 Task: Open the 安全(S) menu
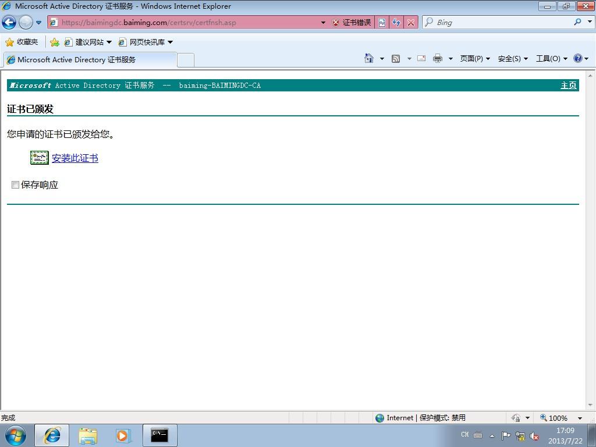point(513,59)
